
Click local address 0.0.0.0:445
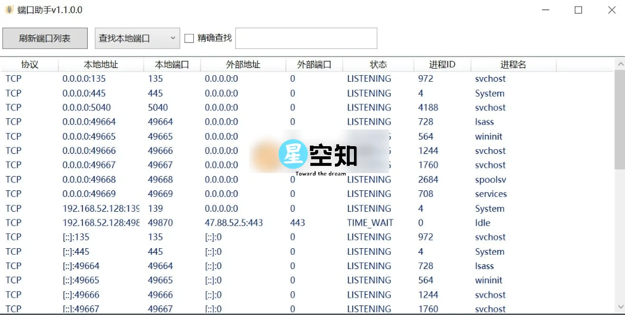coord(84,93)
